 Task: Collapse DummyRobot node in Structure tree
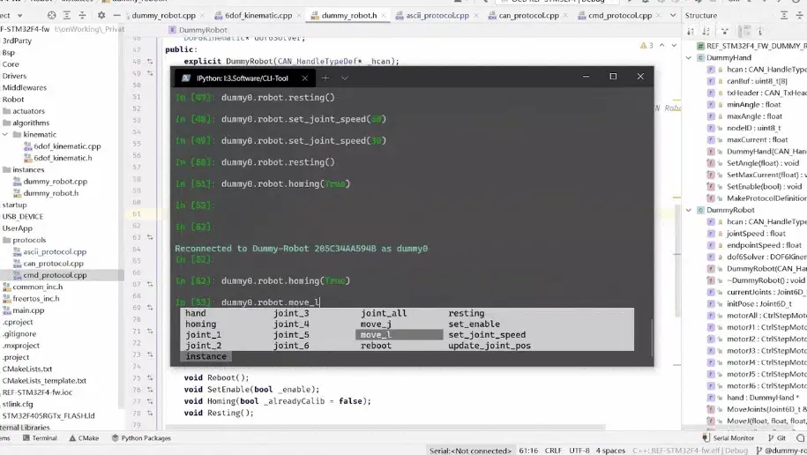click(689, 210)
